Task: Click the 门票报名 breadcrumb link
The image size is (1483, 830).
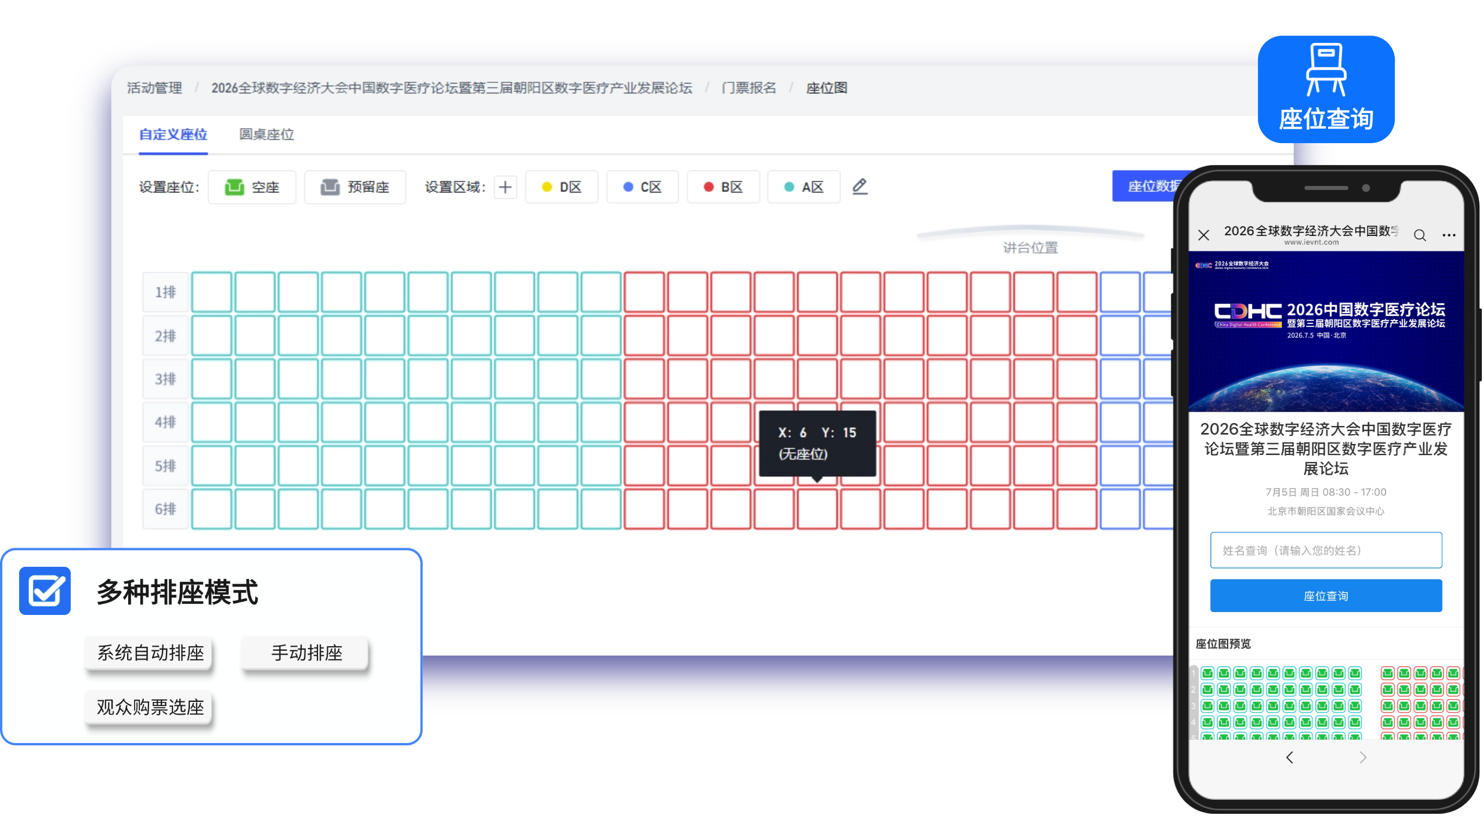Action: pyautogui.click(x=748, y=88)
